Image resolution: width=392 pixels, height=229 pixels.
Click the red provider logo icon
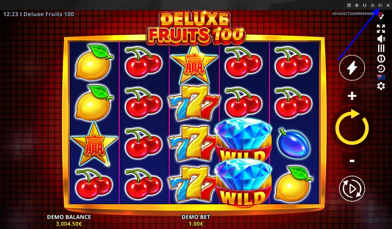coord(381,16)
